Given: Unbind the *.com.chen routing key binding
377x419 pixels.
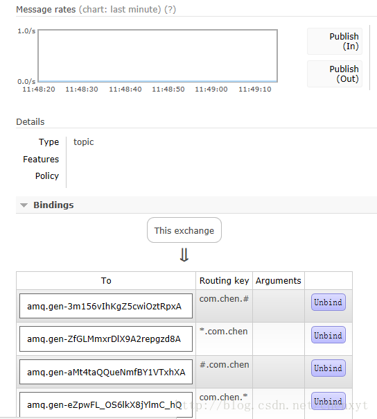Looking at the screenshot, I should 328,335.
